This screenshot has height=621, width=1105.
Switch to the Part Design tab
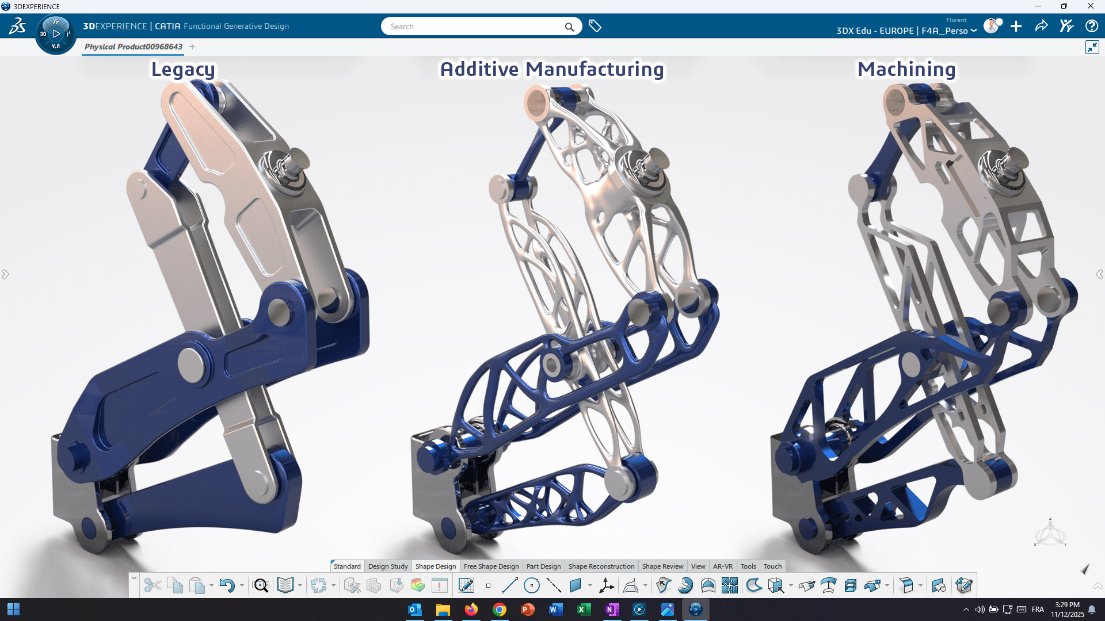tap(543, 566)
